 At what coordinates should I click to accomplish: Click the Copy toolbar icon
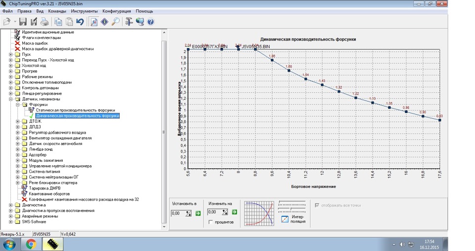tap(58, 22)
